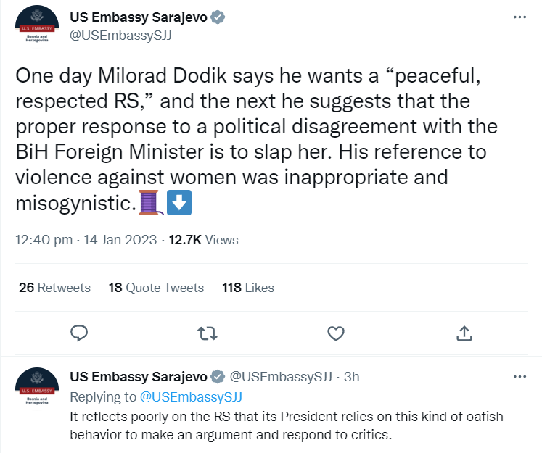Like the tweet with heart icon
The image size is (542, 453).
tap(336, 333)
